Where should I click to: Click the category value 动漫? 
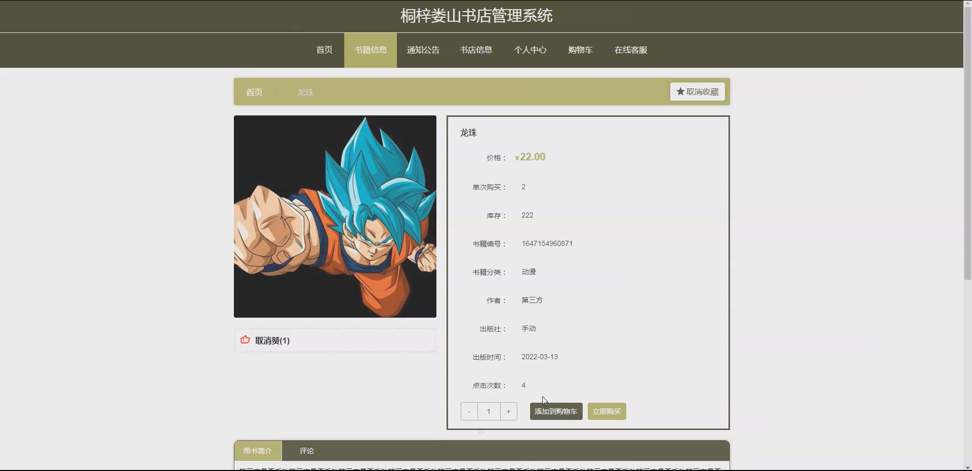coord(529,272)
